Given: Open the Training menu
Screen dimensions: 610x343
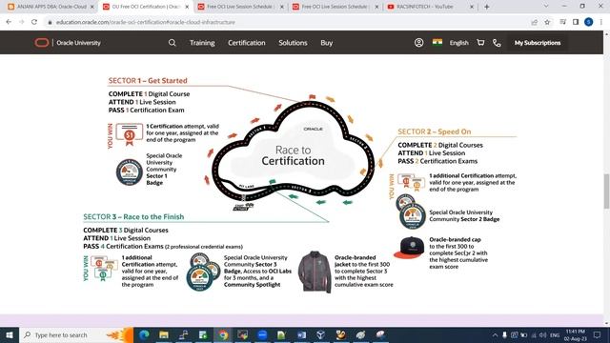Looking at the screenshot, I should 202,43.
